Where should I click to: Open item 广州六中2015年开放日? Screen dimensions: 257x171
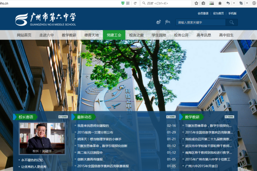[x=201, y=166]
